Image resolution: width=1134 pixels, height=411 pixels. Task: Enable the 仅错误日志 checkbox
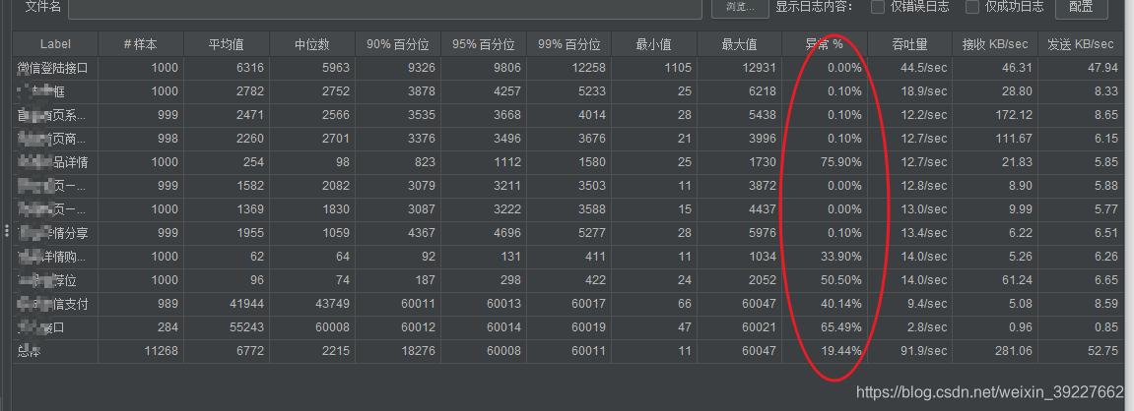pos(878,7)
